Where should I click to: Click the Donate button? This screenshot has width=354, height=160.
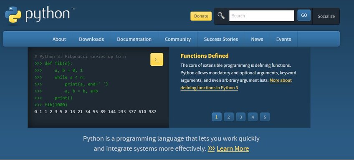[x=201, y=16]
